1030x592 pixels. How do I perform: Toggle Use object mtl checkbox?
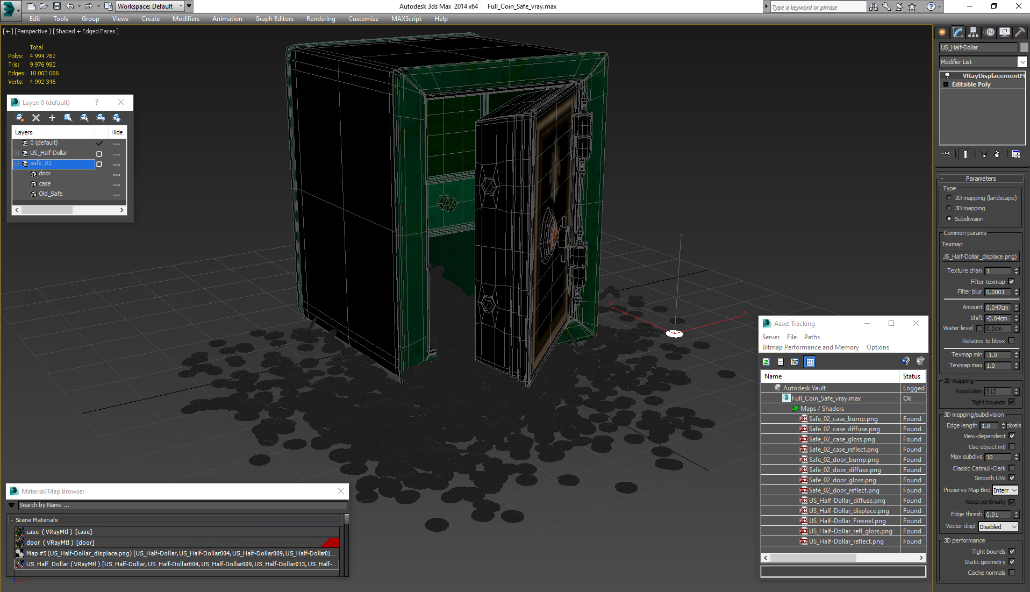(1012, 447)
